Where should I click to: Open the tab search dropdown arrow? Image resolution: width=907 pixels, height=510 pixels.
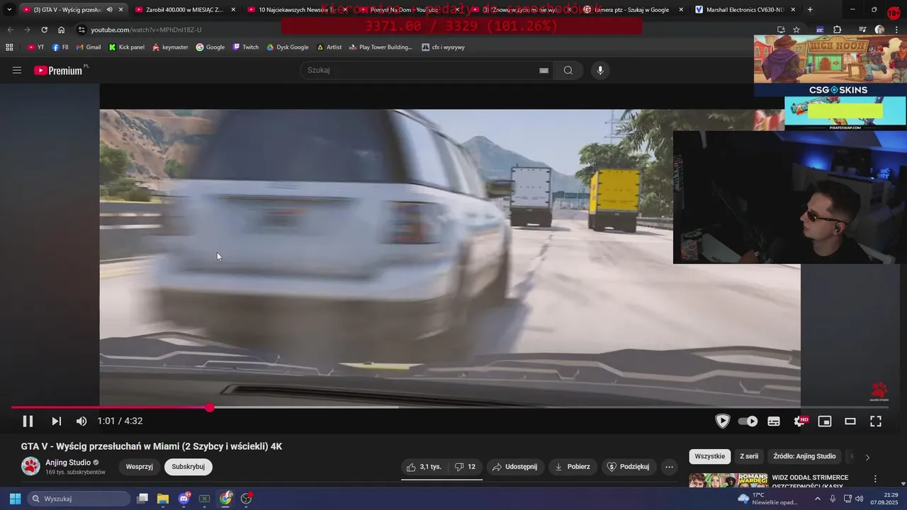tap(9, 10)
